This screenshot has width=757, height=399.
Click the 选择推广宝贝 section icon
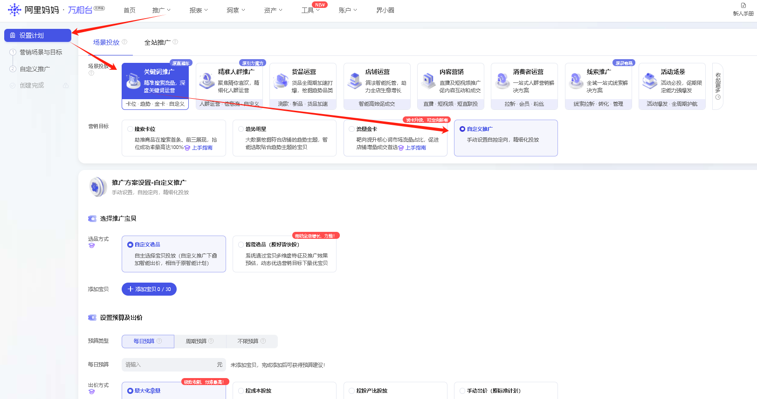(x=92, y=218)
